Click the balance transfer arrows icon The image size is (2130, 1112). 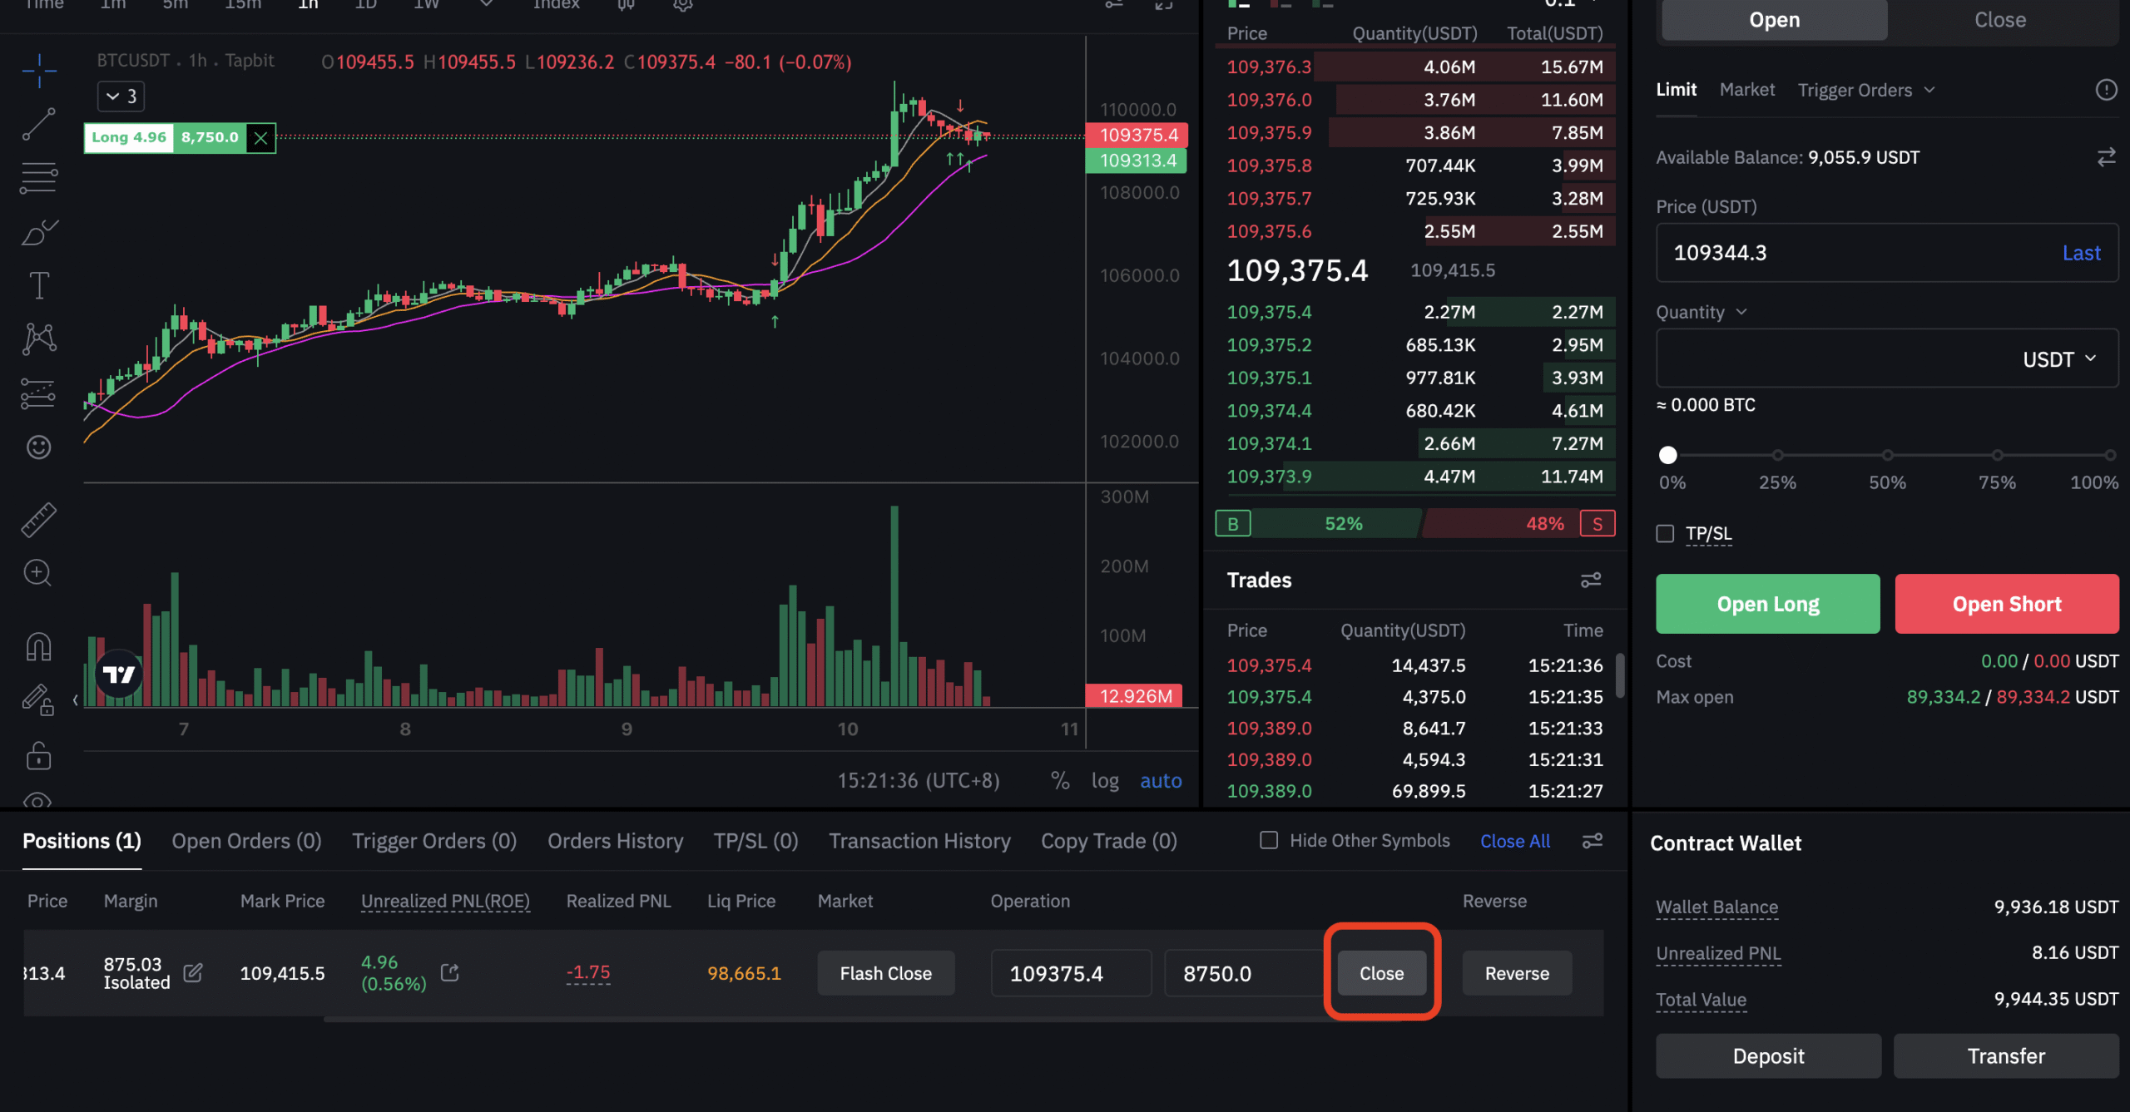pyautogui.click(x=2106, y=157)
